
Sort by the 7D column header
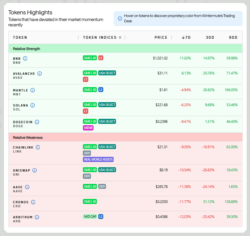(186, 38)
